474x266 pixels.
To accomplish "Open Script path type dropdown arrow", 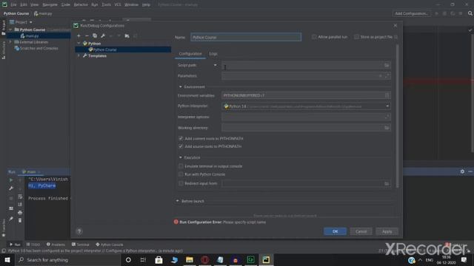I will click(x=216, y=65).
